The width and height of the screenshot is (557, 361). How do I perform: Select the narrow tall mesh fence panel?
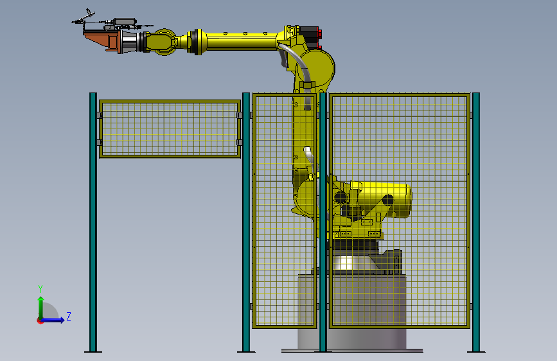[x=285, y=211]
